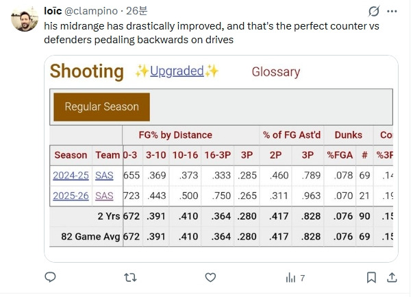Screen dimensions: 413x297
Task: Click the Season column header
Action: [x=71, y=155]
